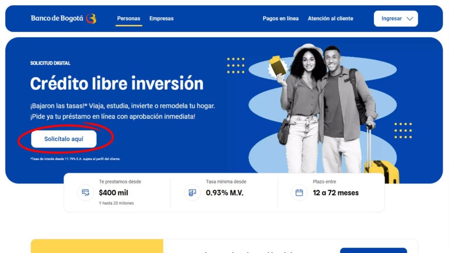
Task: Click the Solicítalo aquí button
Action: coord(64,139)
